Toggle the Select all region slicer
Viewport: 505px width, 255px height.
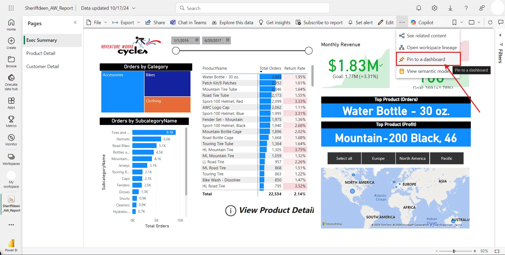click(x=344, y=158)
